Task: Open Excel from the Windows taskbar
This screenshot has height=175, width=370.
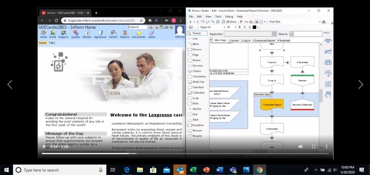Action: point(193,170)
